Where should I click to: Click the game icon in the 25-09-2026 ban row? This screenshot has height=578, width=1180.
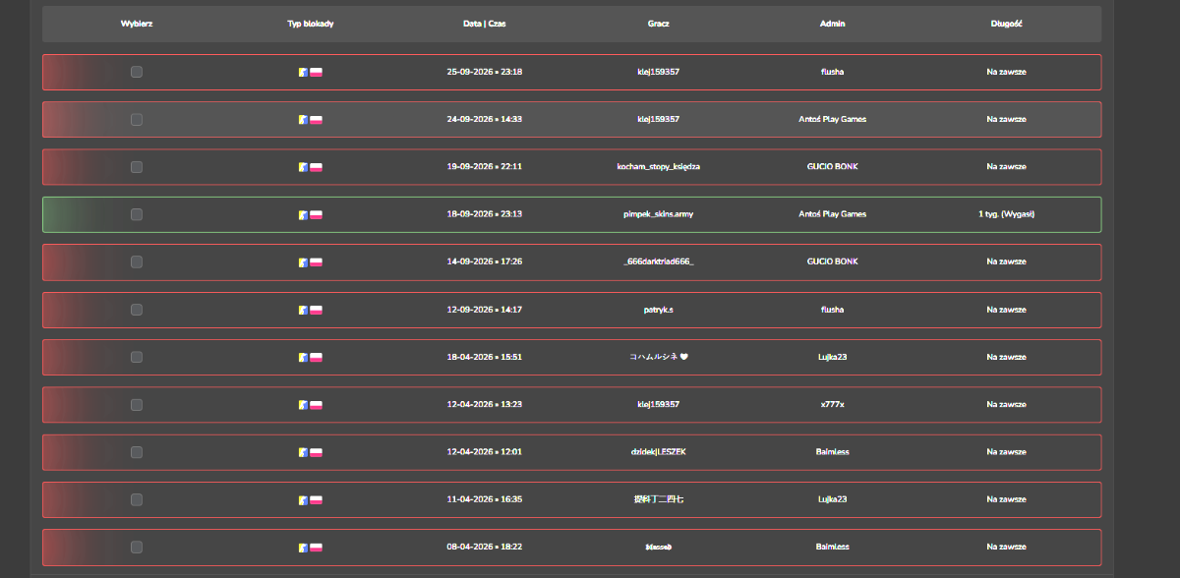pos(304,72)
